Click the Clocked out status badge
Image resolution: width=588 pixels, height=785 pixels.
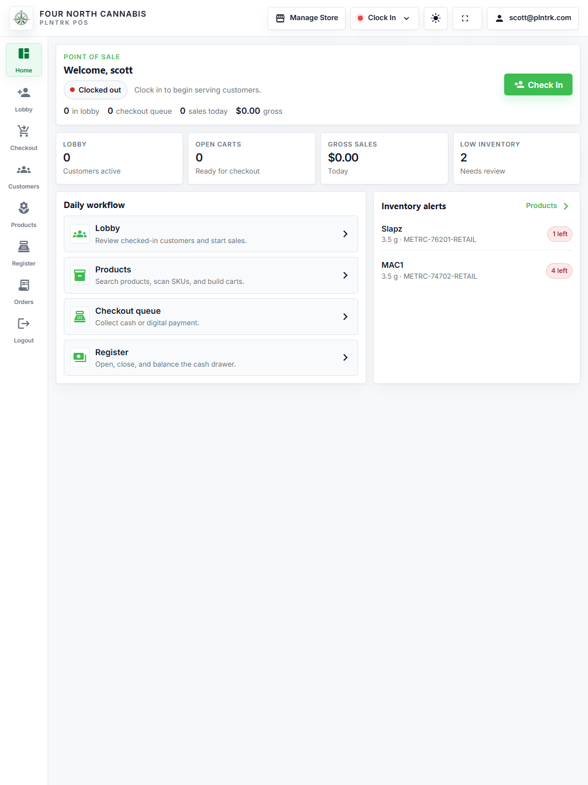click(95, 90)
